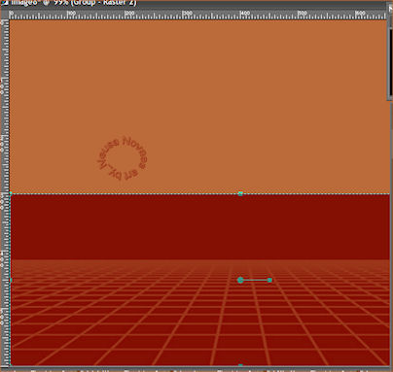
Task: Click the Image6 window title bar
Action: pos(195,3)
